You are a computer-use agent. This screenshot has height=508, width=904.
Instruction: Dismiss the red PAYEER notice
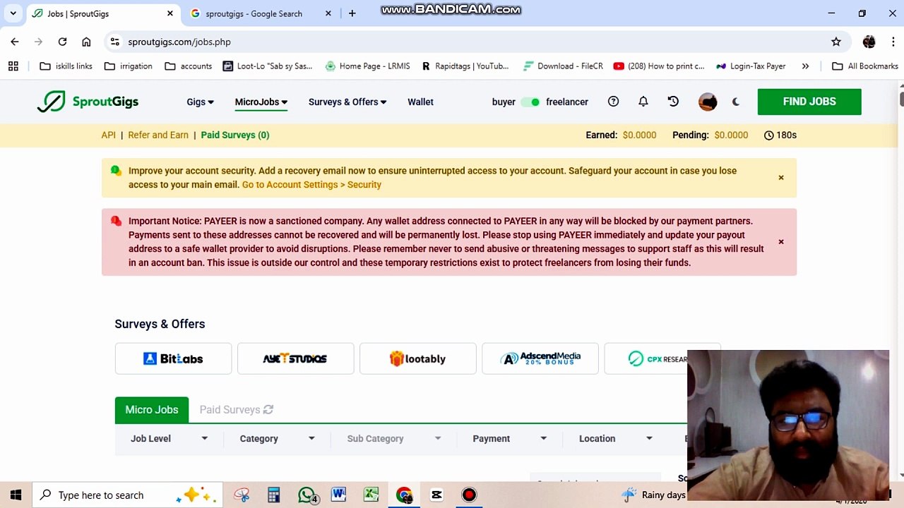point(781,242)
